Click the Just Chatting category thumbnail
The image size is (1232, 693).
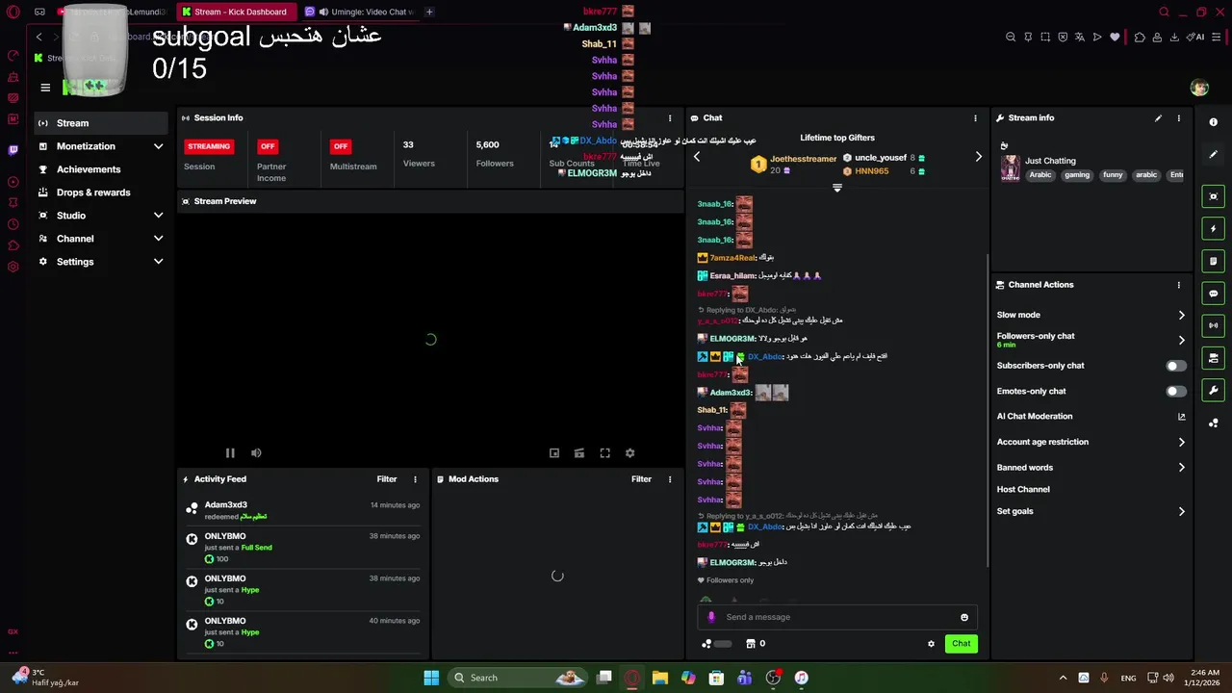point(1010,168)
